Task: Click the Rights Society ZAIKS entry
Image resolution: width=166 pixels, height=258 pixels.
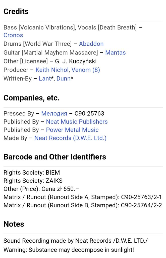Action: [x=33, y=181]
